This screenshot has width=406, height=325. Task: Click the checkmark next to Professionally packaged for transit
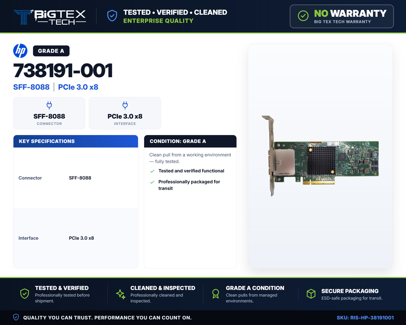(152, 182)
